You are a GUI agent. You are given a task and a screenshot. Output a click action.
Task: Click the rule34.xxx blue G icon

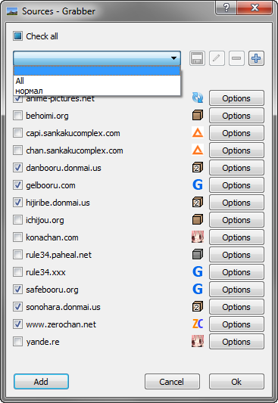(x=198, y=271)
